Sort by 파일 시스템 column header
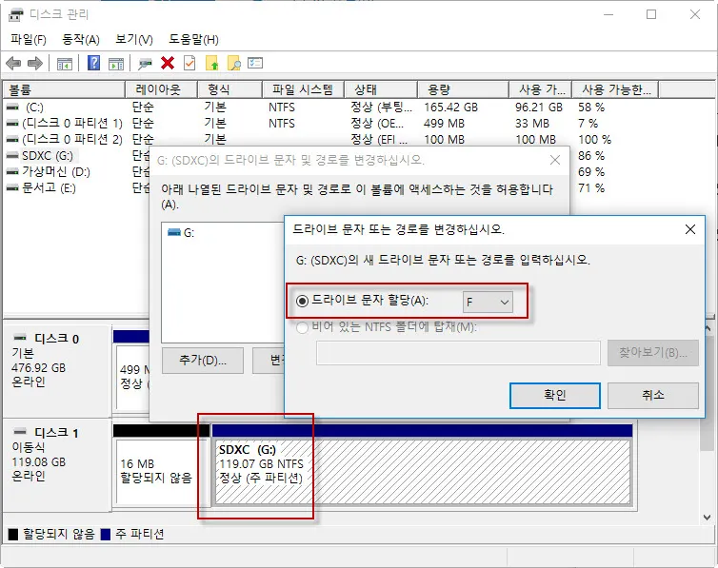Image resolution: width=718 pixels, height=568 pixels. pos(303,89)
